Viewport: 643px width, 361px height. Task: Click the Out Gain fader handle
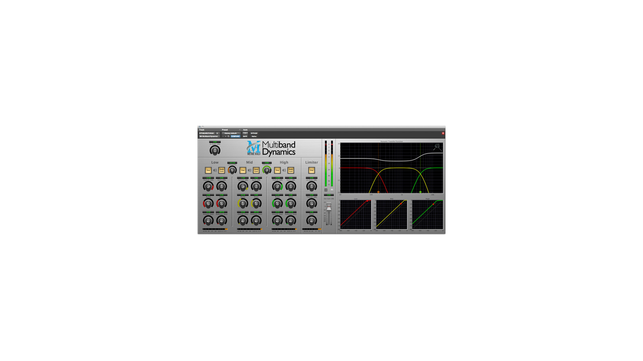click(x=329, y=207)
